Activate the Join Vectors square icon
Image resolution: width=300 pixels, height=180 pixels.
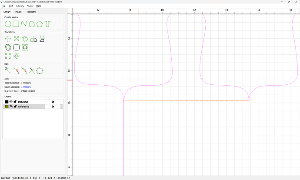(x=40, y=70)
